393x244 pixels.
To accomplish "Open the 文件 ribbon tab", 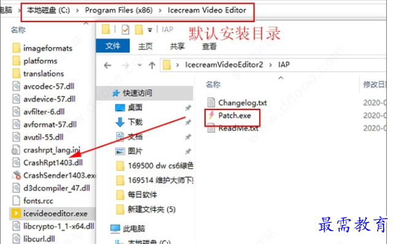I will 113,46.
